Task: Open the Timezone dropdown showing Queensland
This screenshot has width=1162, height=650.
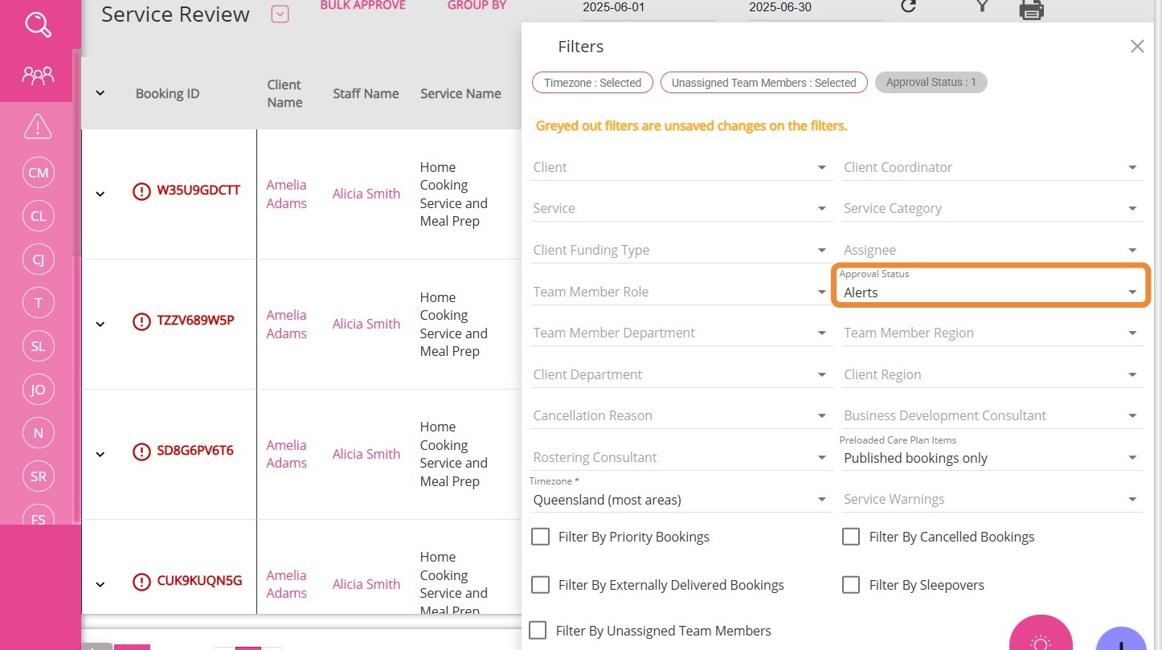Action: tap(680, 500)
